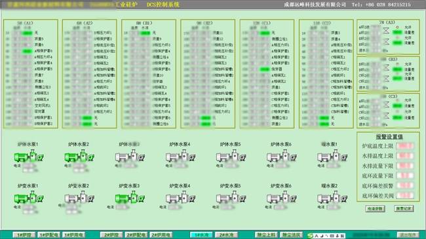This screenshot has height=239, width=426.
Task: Click the 炉底温度上限 alarm value field
Action: point(405,146)
